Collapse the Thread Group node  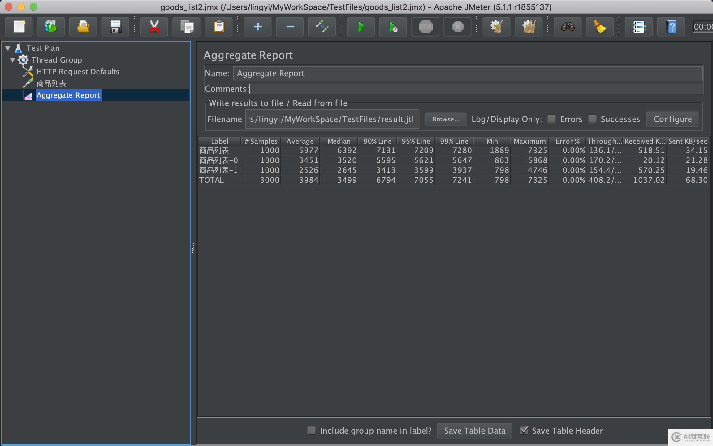click(13, 60)
